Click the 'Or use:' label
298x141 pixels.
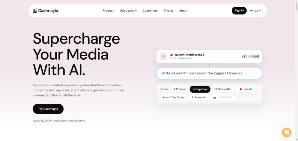pyautogui.click(x=164, y=89)
